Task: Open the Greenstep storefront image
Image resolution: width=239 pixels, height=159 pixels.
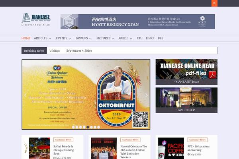Action: [x=186, y=97]
